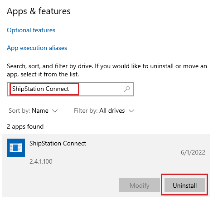Open the Optional features link
213x200 pixels.
(31, 30)
